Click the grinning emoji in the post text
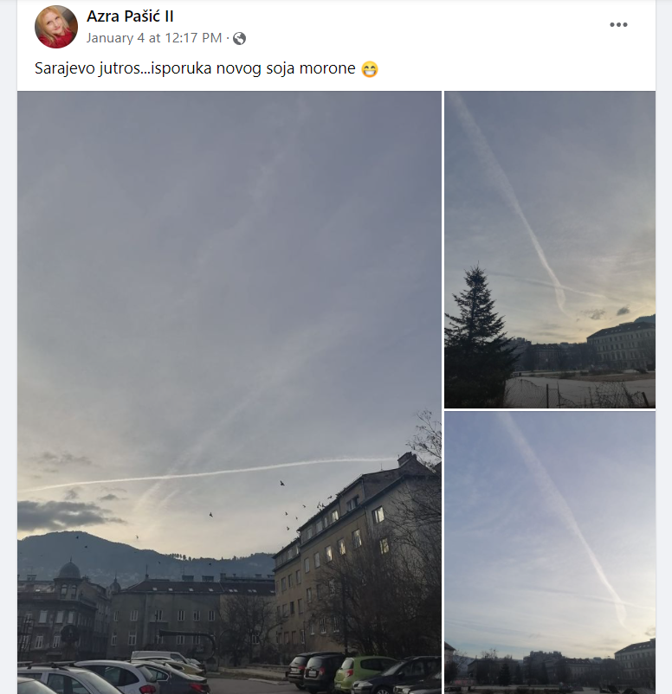672x694 pixels. 370,69
